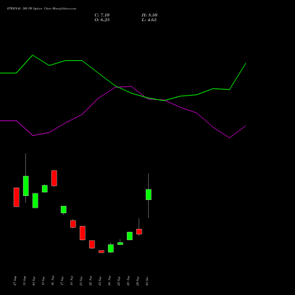This screenshot has width=295, height=295.
Task: Select the small red 23 Sep candlestick
Action: (x=101, y=251)
